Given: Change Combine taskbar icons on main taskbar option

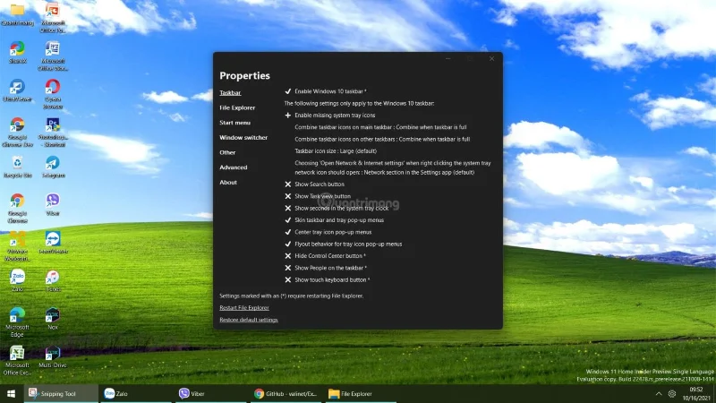Looking at the screenshot, I should (x=380, y=127).
